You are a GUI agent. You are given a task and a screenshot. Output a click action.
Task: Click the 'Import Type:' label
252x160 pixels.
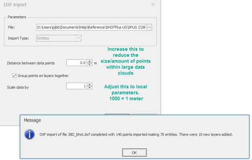point(18,38)
